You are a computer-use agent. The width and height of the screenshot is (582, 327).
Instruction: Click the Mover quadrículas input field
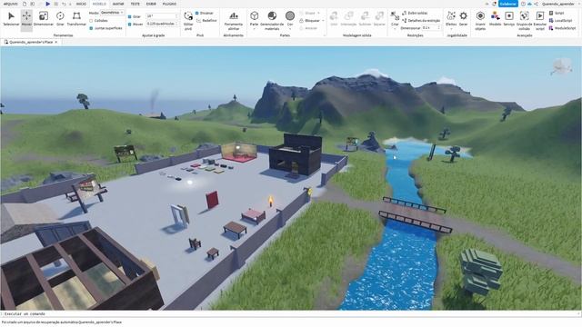(x=162, y=24)
